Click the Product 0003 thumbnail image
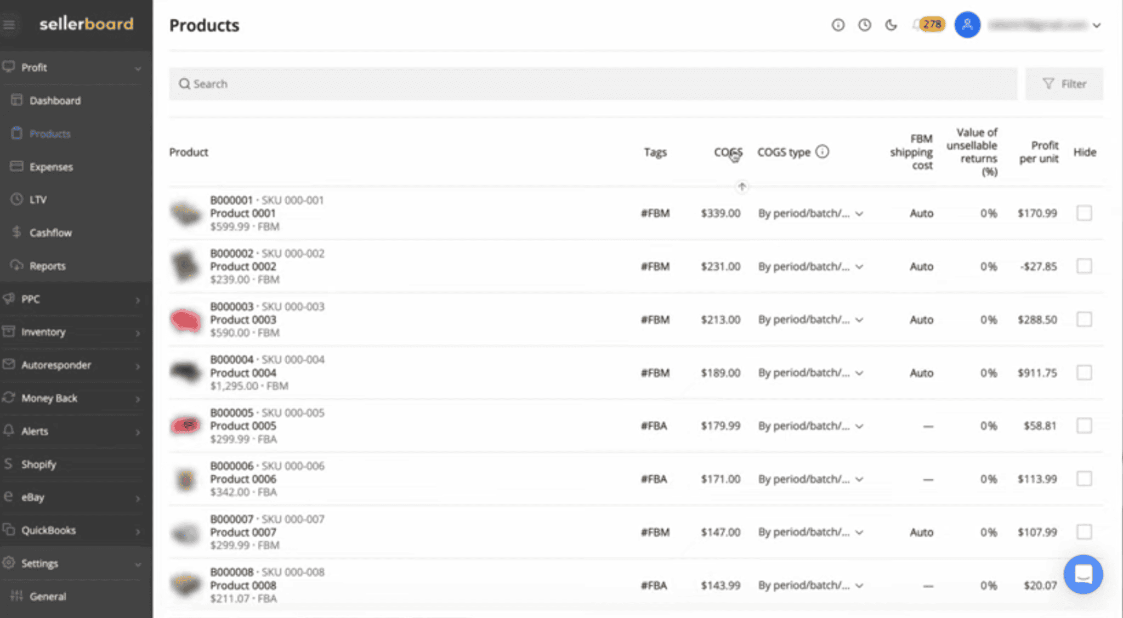Image resolution: width=1123 pixels, height=618 pixels. 185,320
